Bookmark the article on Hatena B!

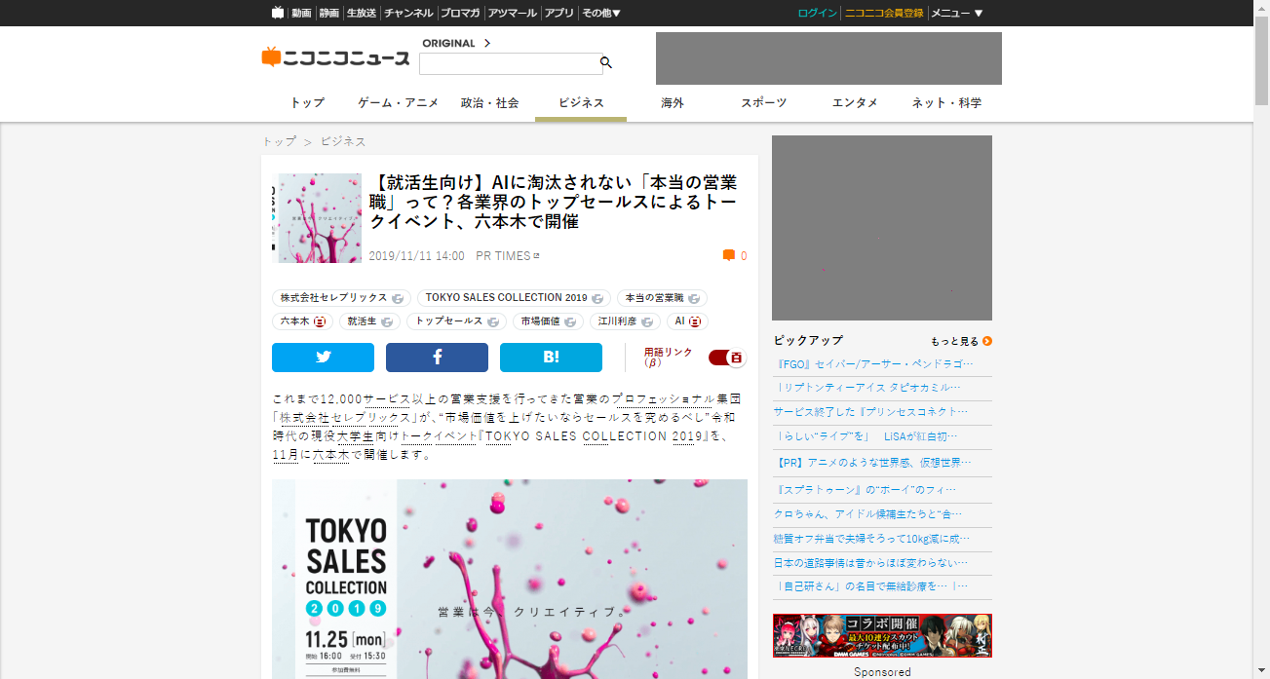pyautogui.click(x=551, y=358)
